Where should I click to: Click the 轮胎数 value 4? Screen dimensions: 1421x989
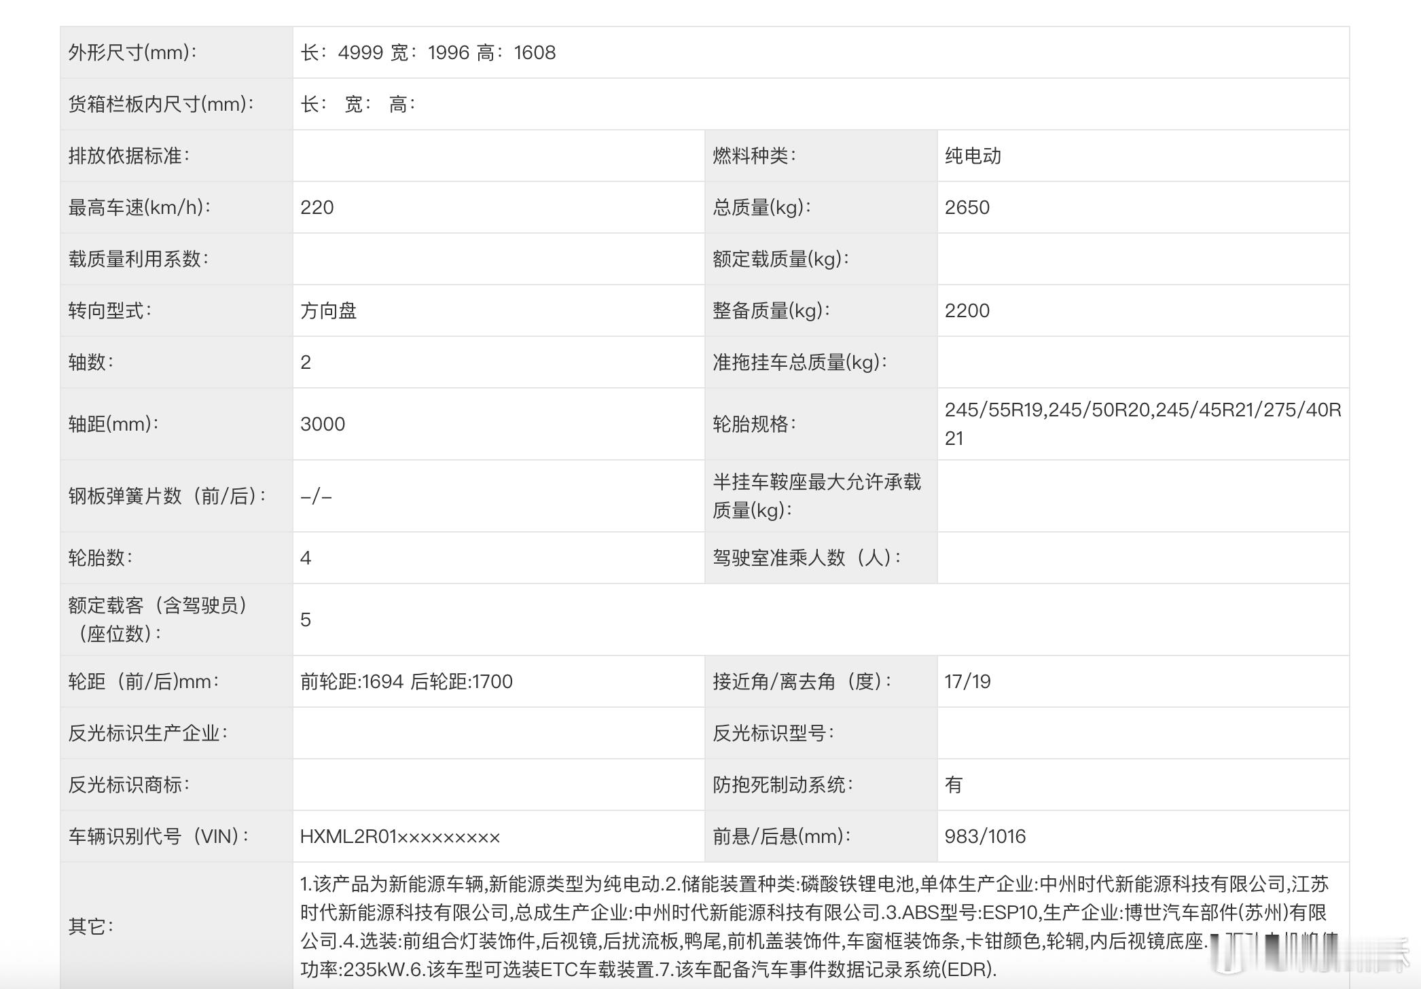tap(306, 558)
